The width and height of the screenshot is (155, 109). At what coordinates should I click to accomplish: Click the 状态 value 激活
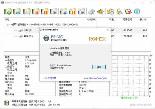click(27, 57)
